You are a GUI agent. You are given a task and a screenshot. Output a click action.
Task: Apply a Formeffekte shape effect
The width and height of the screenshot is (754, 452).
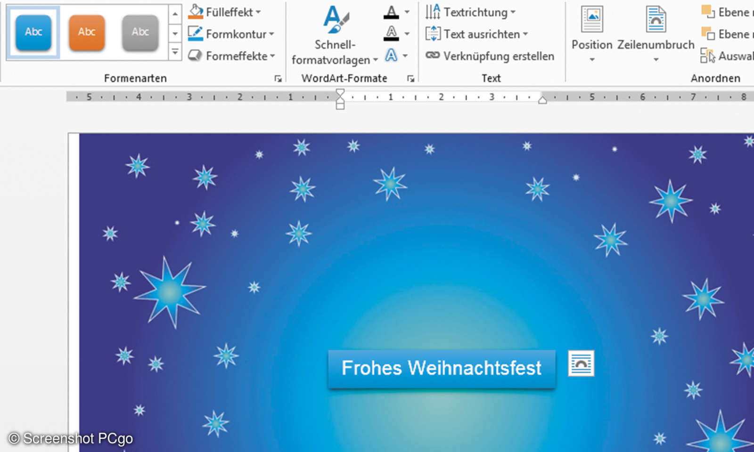coord(230,56)
